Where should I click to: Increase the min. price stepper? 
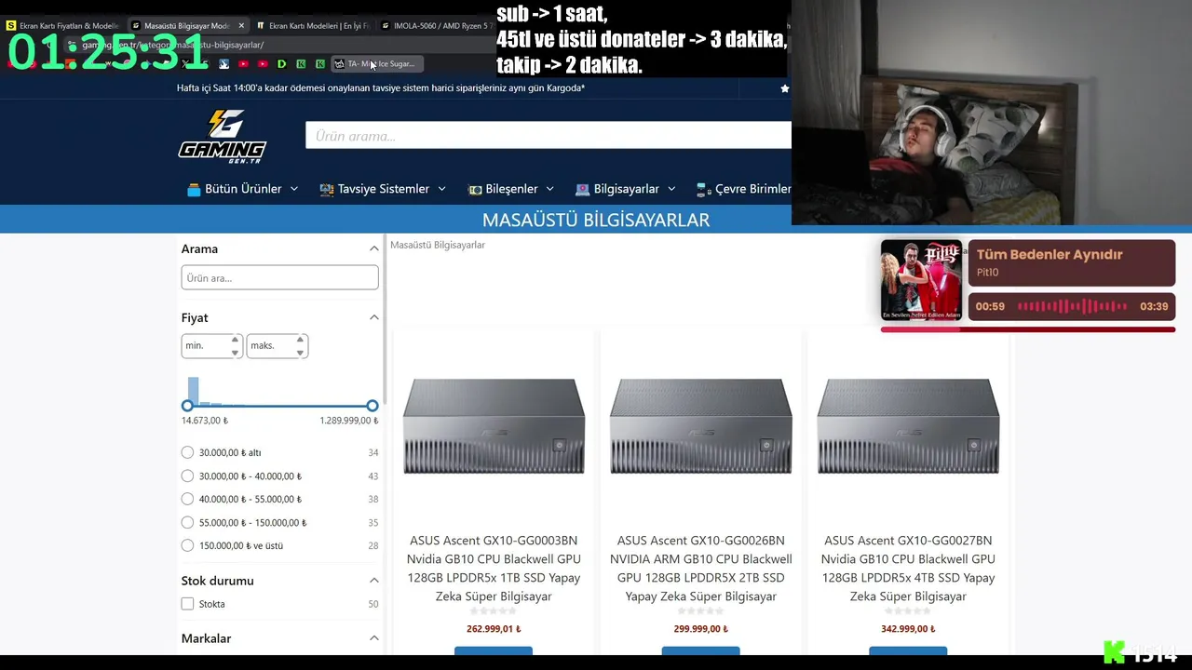pyautogui.click(x=235, y=340)
